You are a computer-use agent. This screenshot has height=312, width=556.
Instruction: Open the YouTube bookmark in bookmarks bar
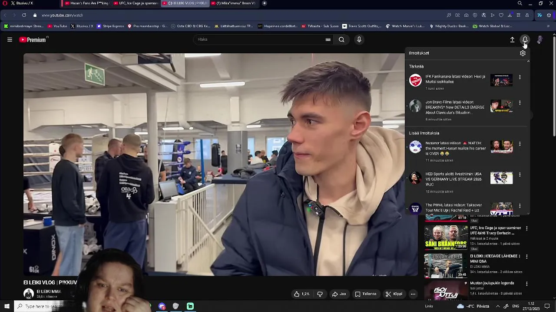(57, 26)
